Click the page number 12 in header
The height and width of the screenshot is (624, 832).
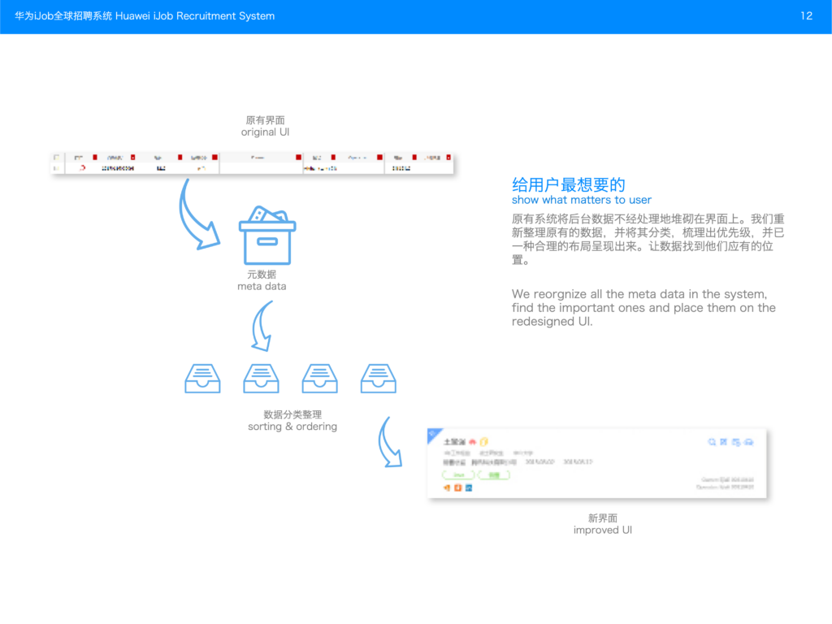click(x=806, y=16)
